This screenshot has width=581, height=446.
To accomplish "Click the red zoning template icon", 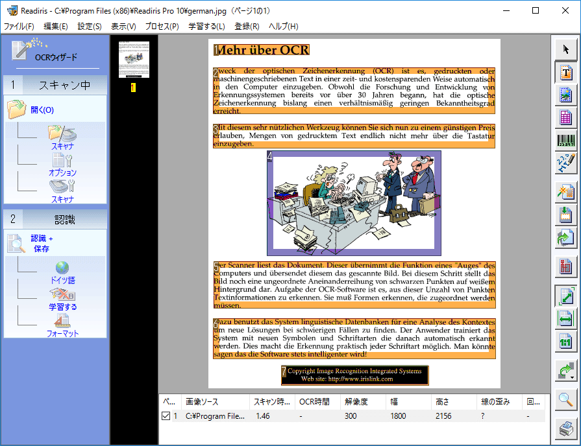I will click(x=565, y=267).
